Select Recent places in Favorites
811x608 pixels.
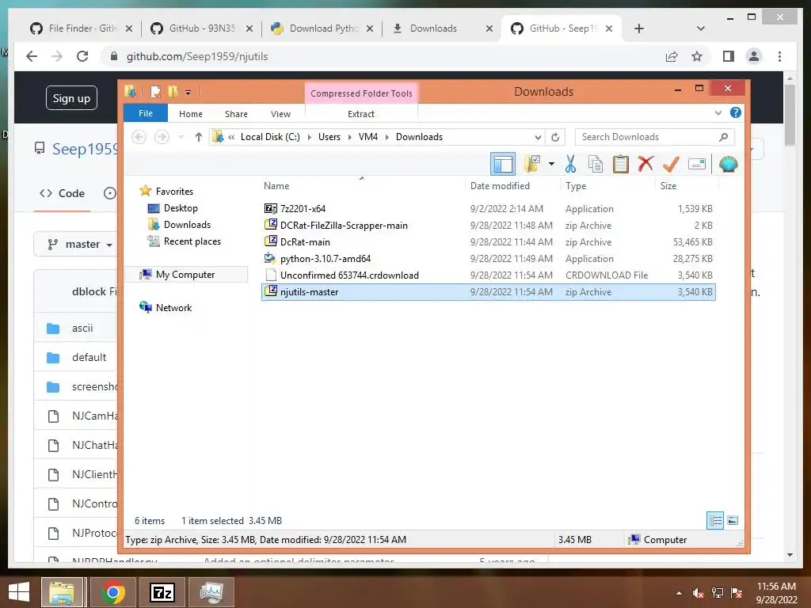(192, 241)
